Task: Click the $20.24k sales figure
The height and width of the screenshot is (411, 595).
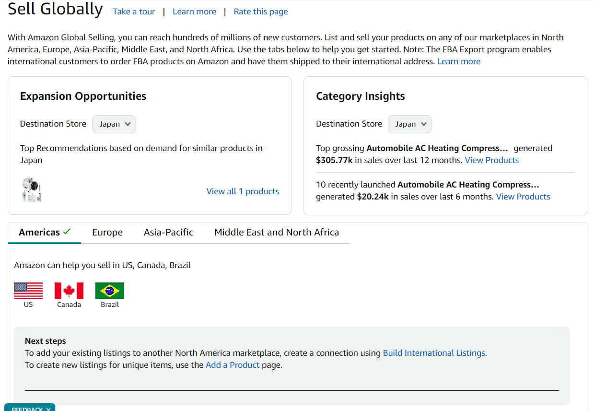Action: coord(373,197)
